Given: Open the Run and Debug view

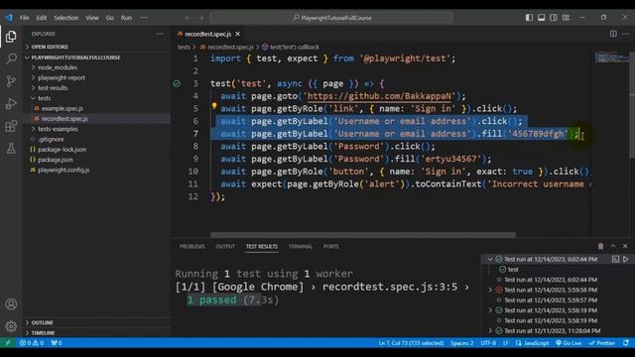Looking at the screenshot, I should click(x=11, y=103).
